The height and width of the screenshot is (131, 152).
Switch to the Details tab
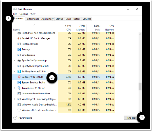pyautogui.click(x=77, y=19)
